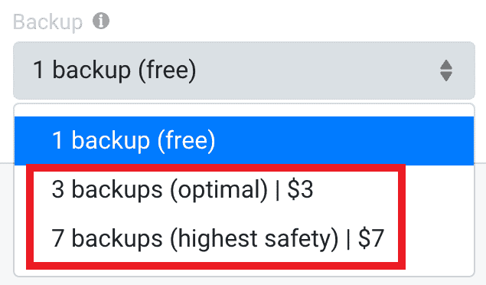Collapse the Backup dropdown via its field

244,70
